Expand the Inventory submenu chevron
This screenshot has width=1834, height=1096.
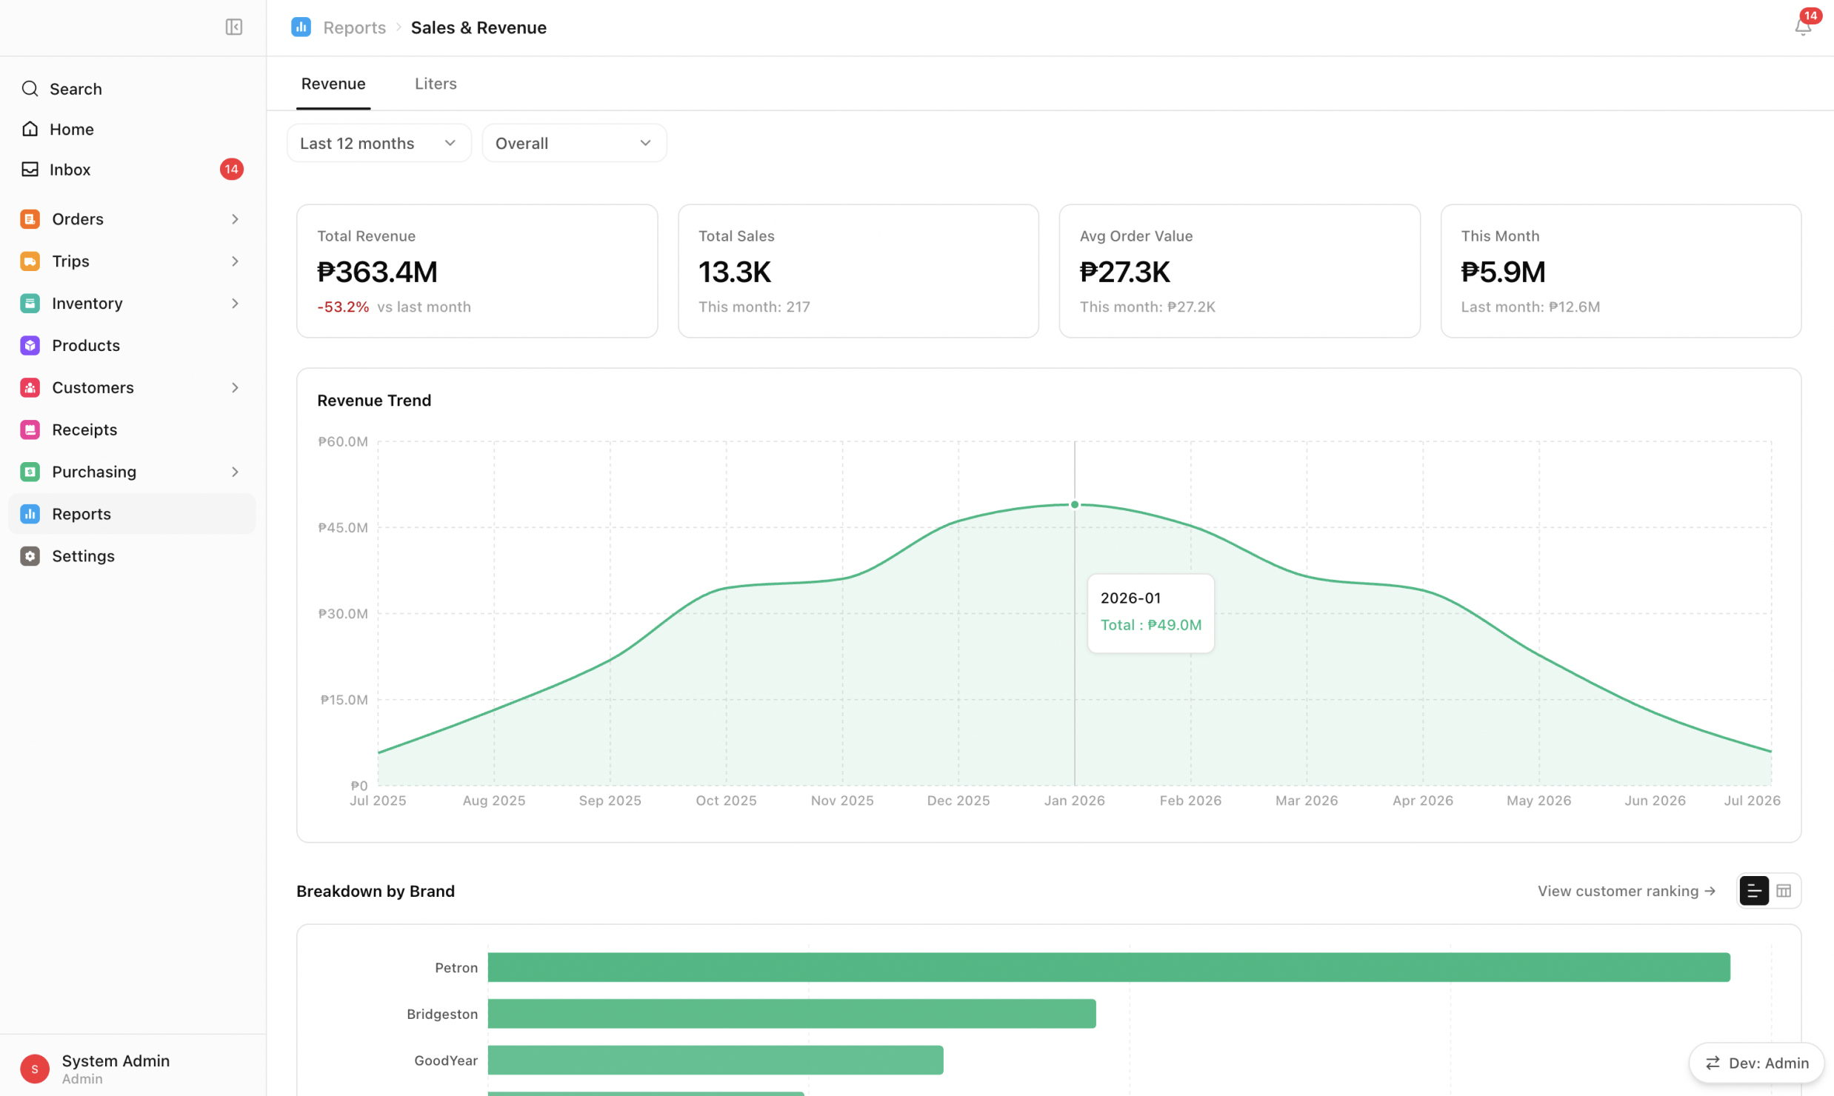(235, 304)
